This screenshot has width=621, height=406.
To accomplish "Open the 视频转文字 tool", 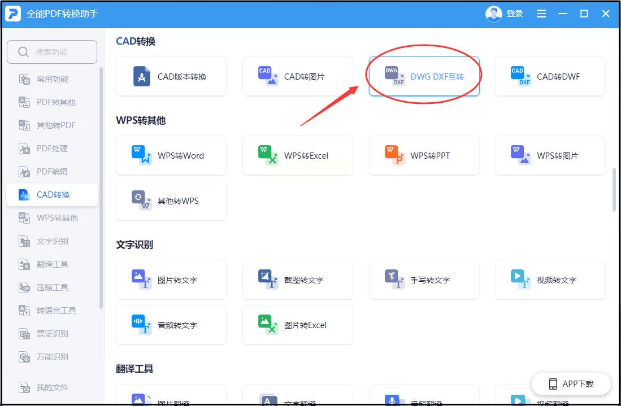I will coord(521,280).
